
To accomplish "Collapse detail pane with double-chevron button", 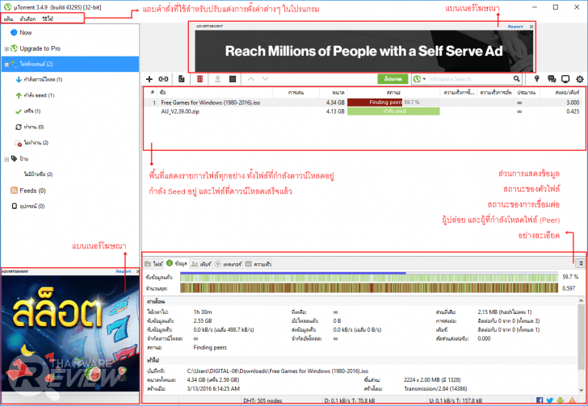I will click(581, 263).
